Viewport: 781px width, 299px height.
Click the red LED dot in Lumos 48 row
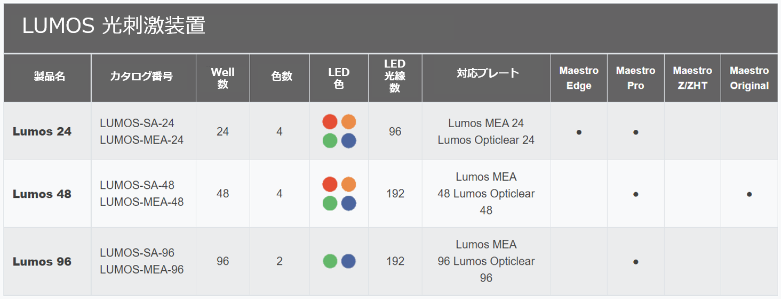tap(330, 184)
